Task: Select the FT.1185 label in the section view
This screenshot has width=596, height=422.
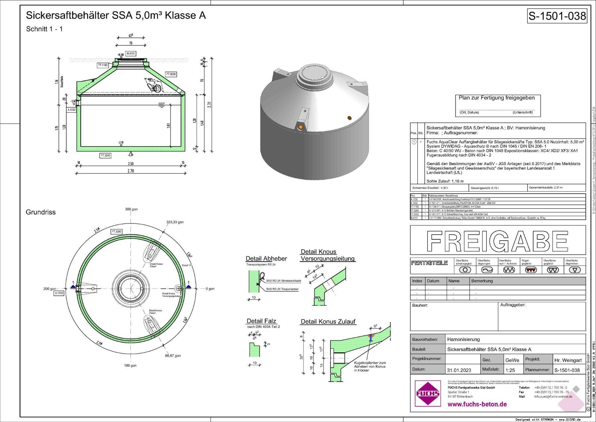Action: pyautogui.click(x=103, y=65)
